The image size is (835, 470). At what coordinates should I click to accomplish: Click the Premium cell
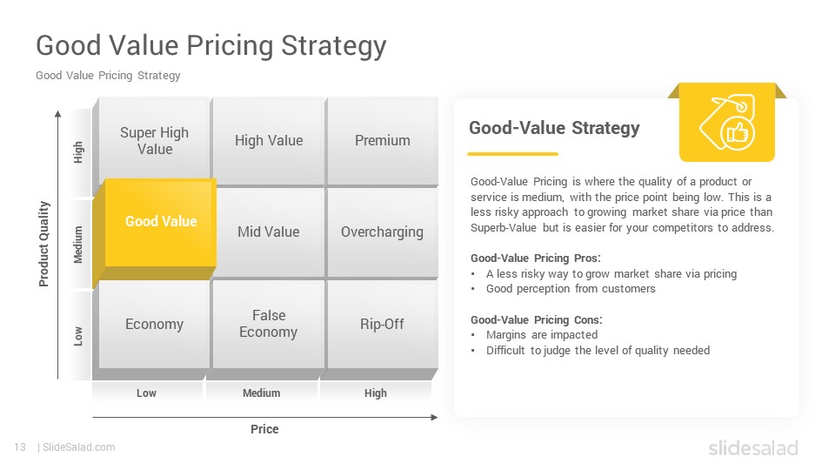click(x=383, y=141)
